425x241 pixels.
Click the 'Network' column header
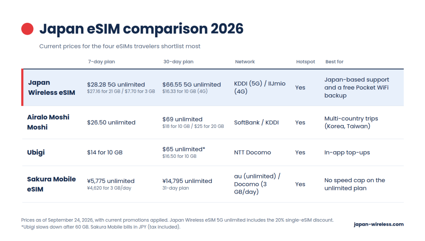click(245, 62)
